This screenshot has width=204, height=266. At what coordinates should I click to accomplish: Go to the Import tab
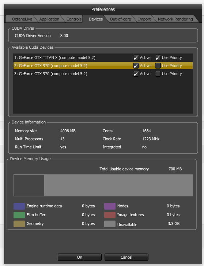[x=144, y=19]
